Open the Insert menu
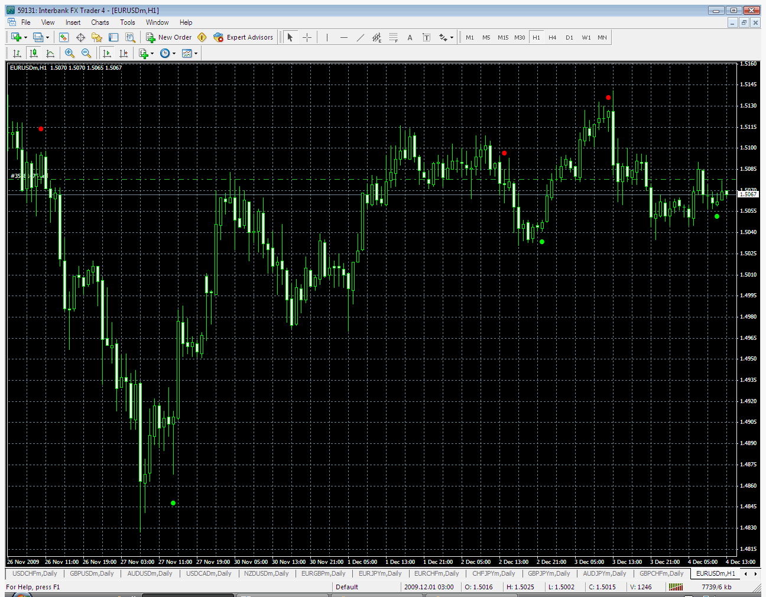 tap(73, 22)
